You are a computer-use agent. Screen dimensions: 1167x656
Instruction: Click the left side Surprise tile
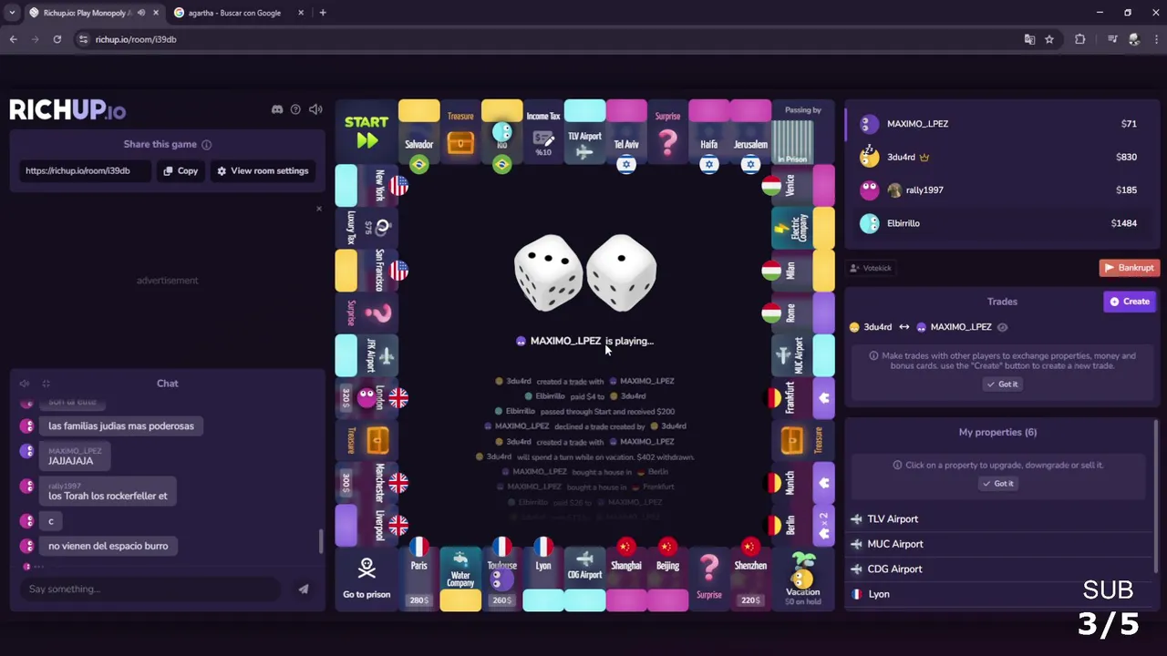(x=367, y=313)
